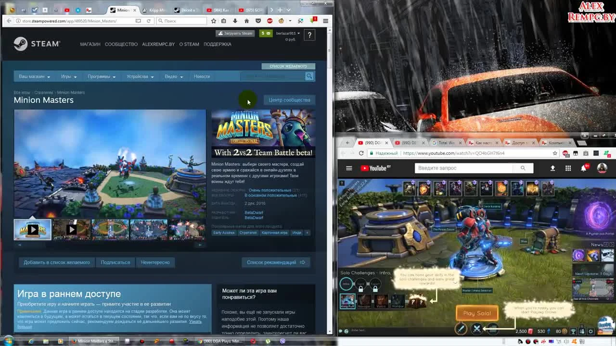Open Список рекомендаций button
This screenshot has height=346, width=616.
[276, 262]
